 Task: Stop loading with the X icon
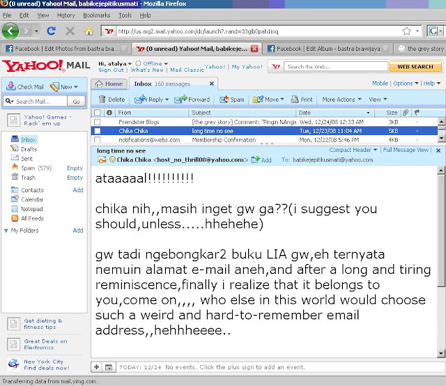coord(70,31)
